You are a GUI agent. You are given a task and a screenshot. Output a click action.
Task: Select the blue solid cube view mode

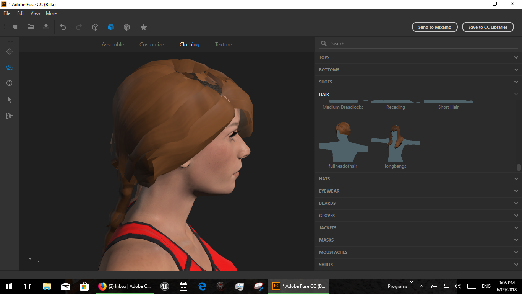111,27
